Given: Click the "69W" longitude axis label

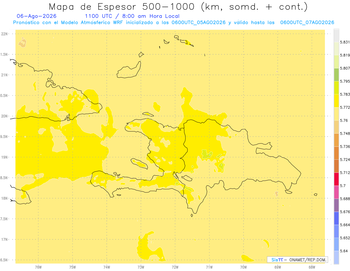Looking at the screenshot, I should (x=278, y=267).
